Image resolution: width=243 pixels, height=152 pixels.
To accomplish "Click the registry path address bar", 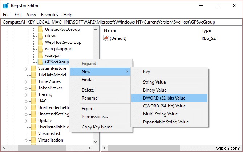I will tap(121, 22).
